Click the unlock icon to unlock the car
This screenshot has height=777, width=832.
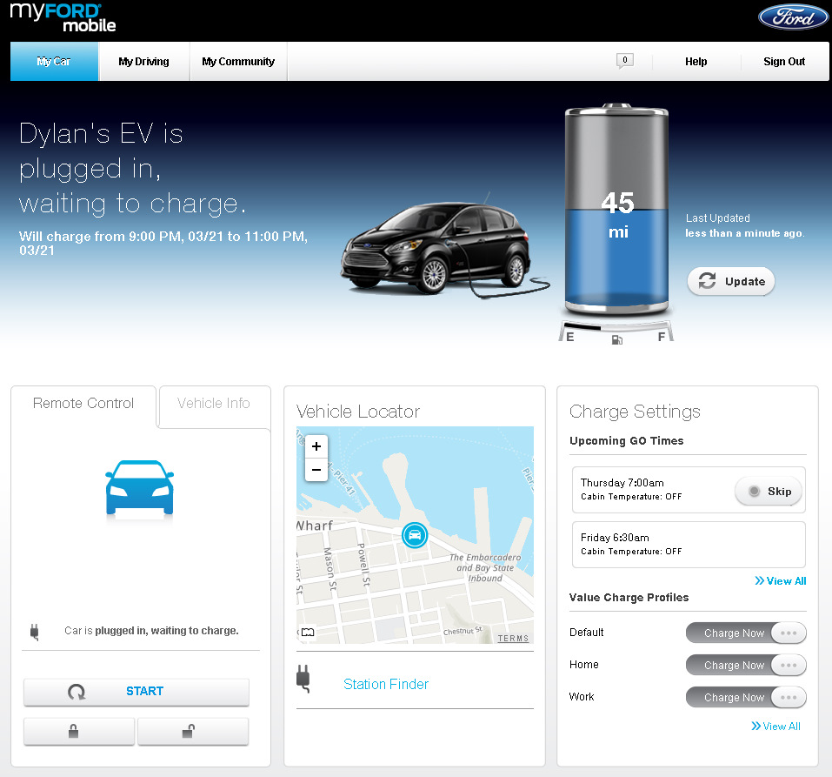coord(192,732)
